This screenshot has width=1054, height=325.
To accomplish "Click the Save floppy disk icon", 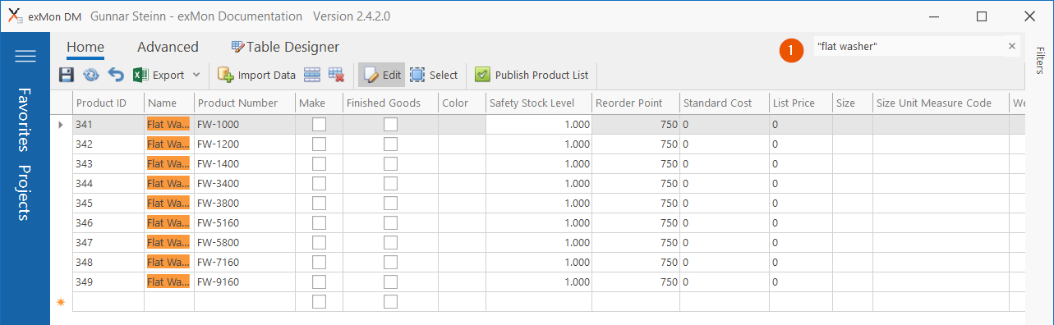I will coord(67,75).
